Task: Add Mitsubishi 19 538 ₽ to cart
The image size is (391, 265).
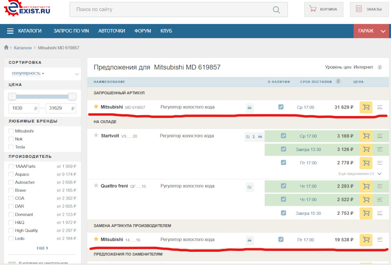Action: (366, 240)
